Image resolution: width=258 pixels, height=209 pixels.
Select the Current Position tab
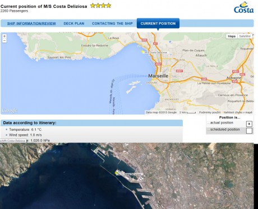(158, 23)
